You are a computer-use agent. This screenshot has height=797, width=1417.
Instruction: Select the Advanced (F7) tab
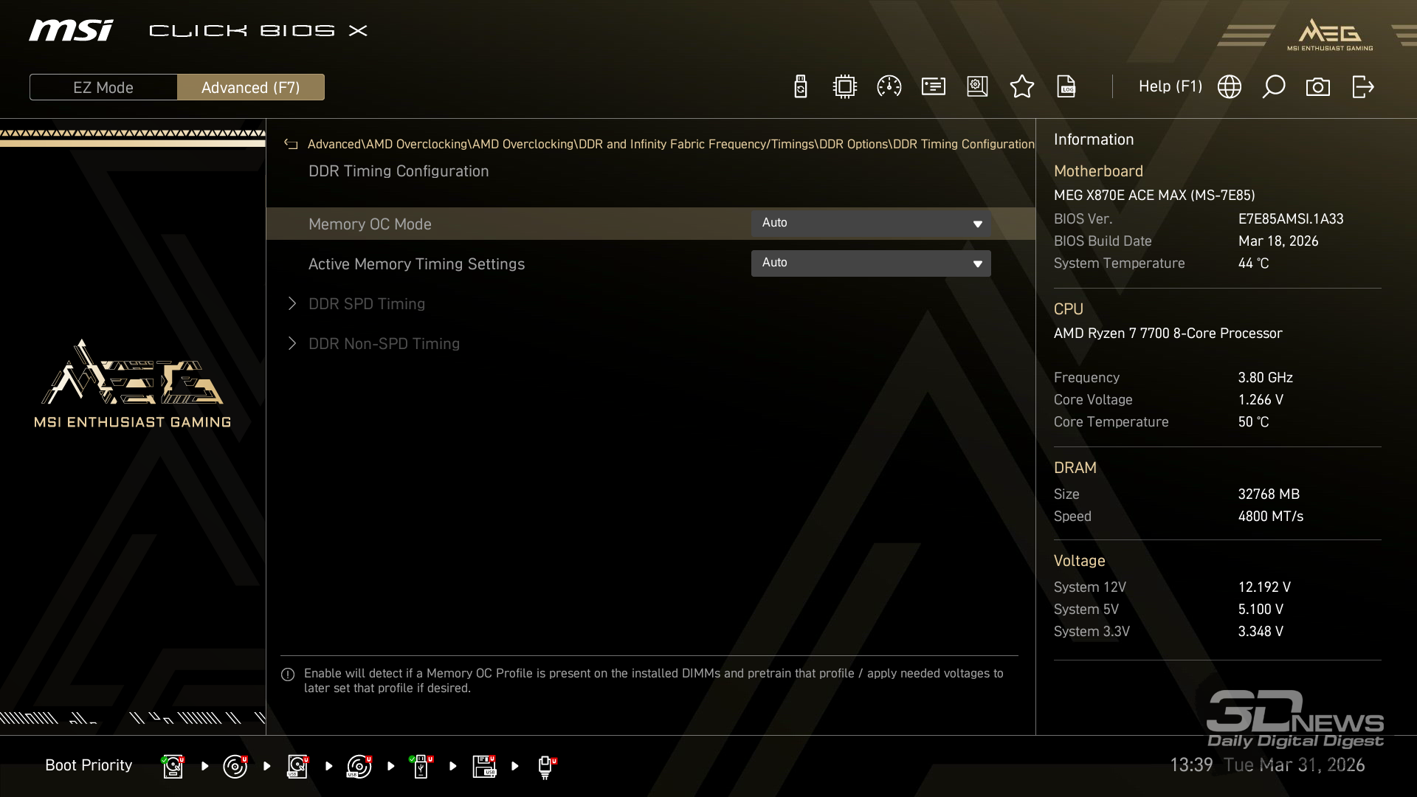[250, 87]
